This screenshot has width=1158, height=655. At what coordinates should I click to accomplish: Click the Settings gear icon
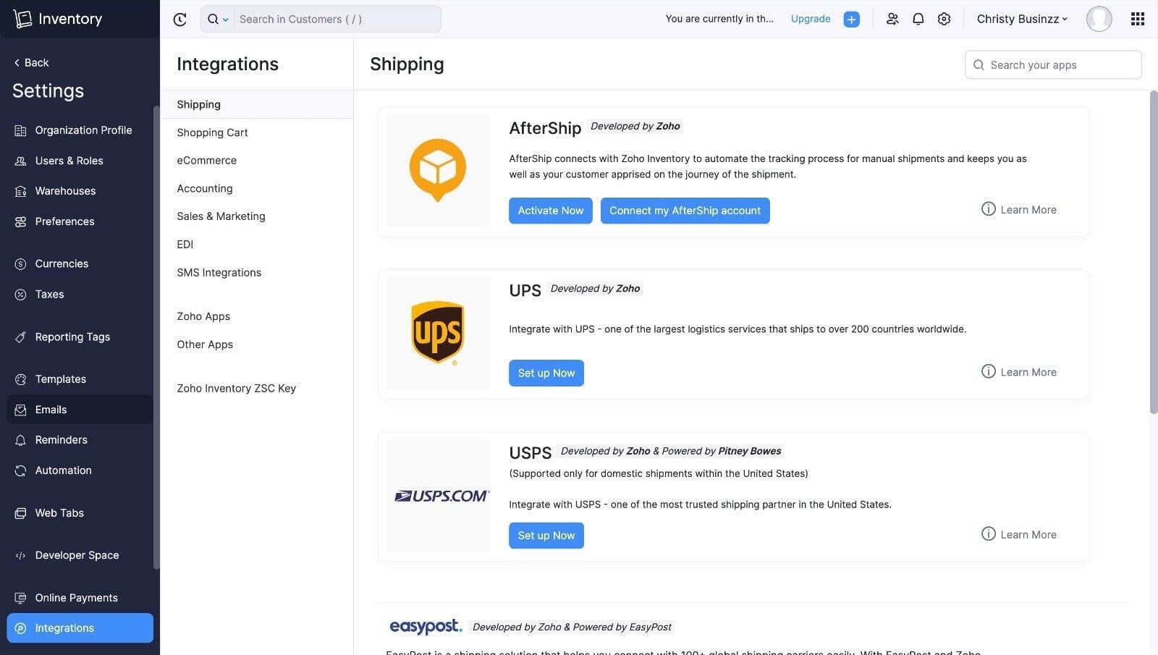click(944, 19)
